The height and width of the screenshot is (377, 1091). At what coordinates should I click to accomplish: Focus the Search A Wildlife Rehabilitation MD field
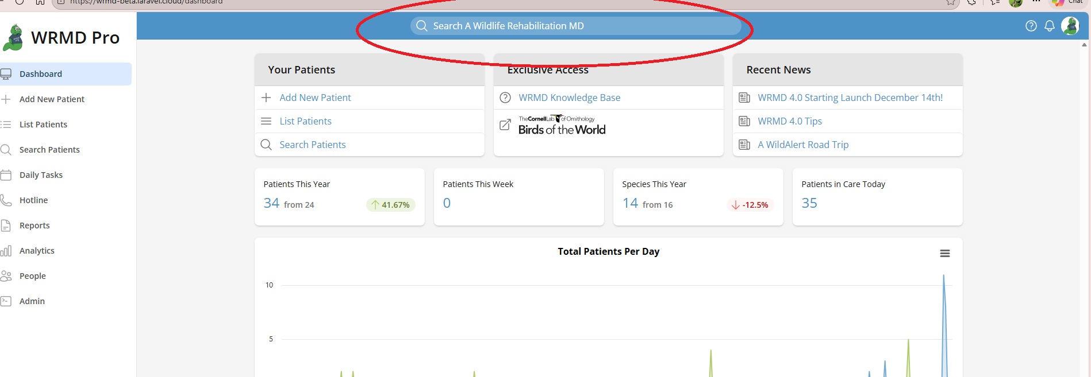pyautogui.click(x=575, y=26)
